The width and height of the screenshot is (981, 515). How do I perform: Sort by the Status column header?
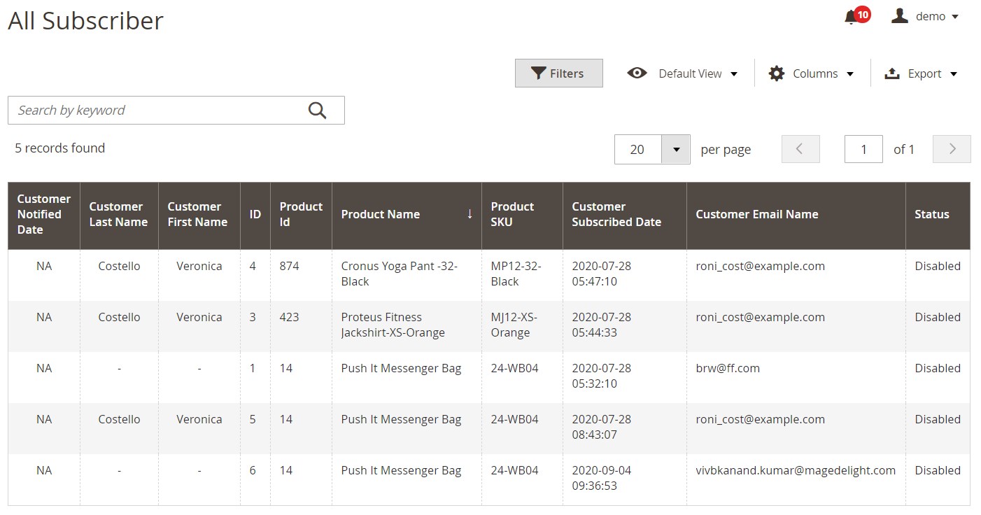tap(931, 214)
